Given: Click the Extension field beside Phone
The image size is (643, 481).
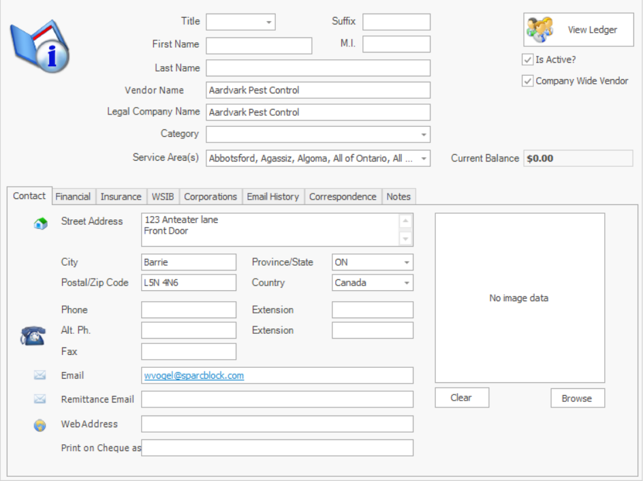Looking at the screenshot, I should pos(373,309).
